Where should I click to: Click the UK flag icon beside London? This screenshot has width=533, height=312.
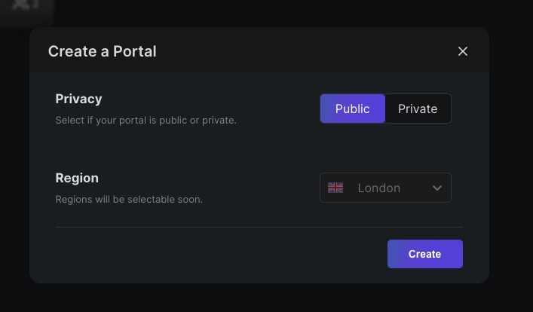coord(335,188)
